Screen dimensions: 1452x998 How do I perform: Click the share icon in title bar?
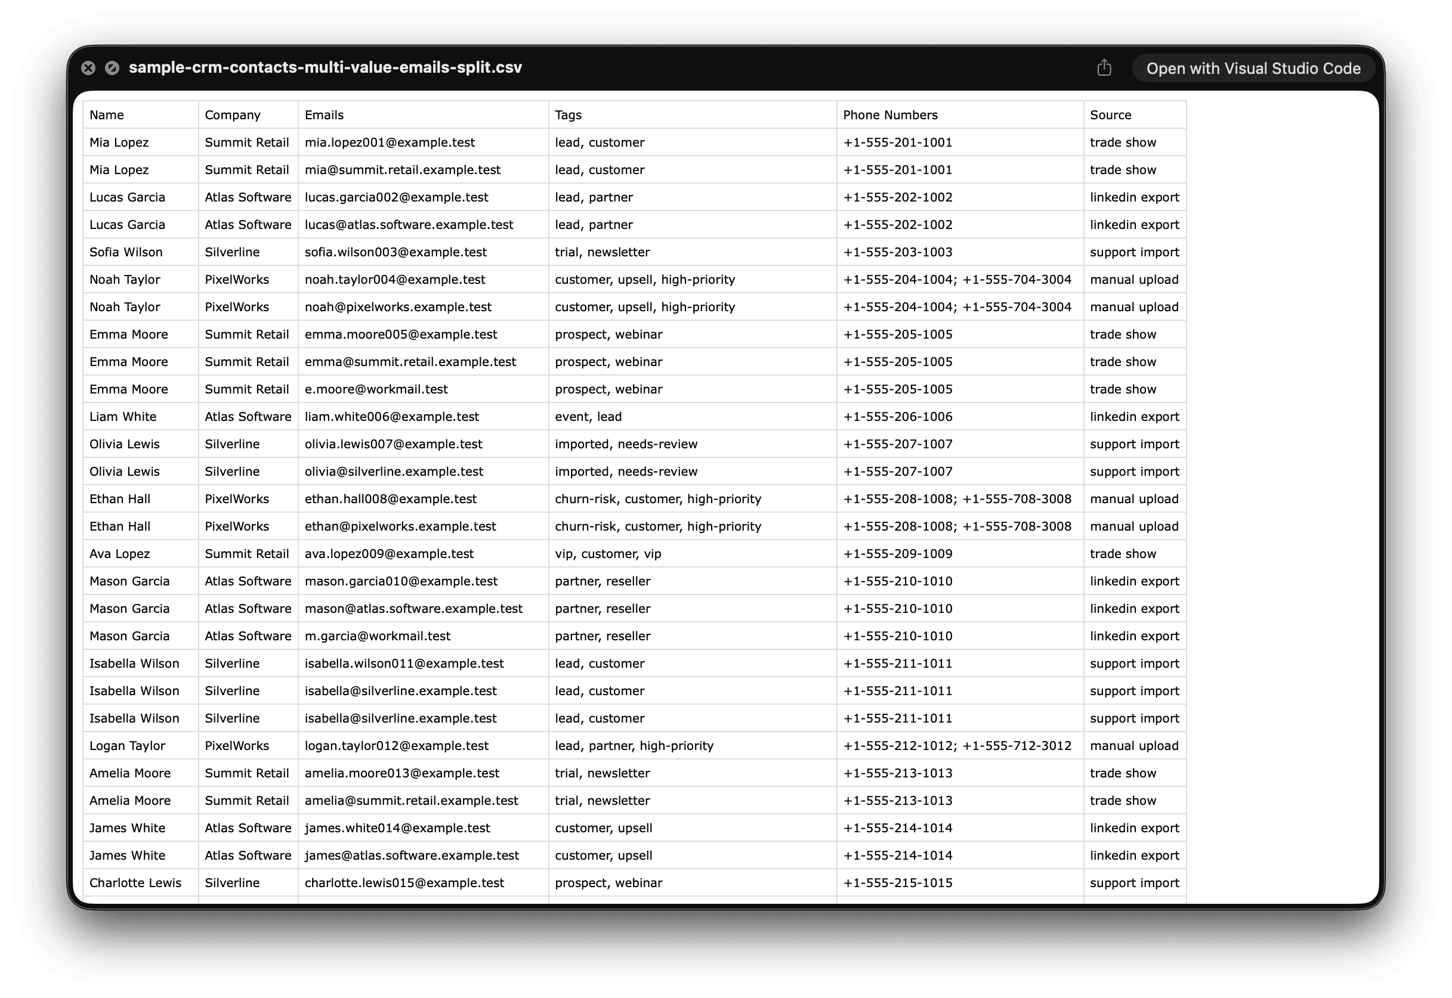pos(1104,67)
